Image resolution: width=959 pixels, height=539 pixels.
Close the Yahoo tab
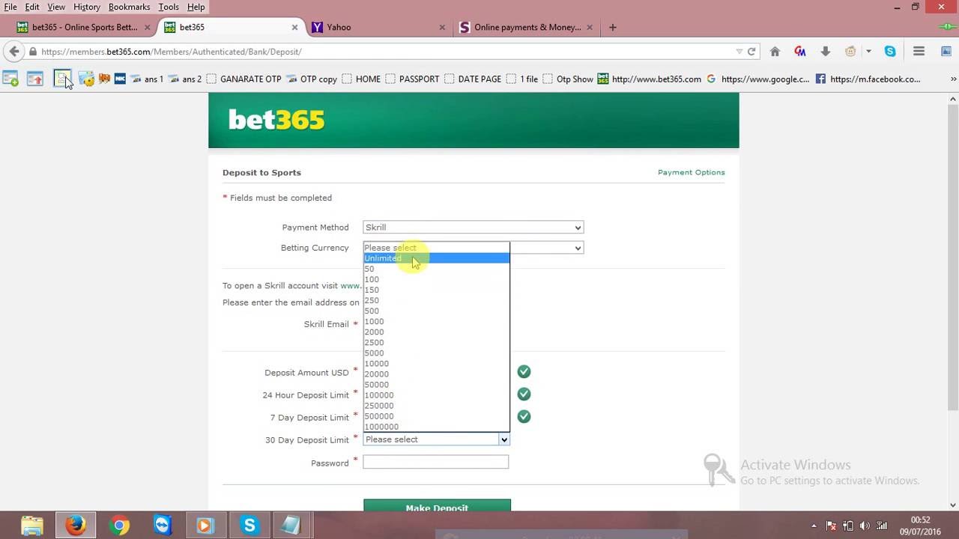pos(442,27)
